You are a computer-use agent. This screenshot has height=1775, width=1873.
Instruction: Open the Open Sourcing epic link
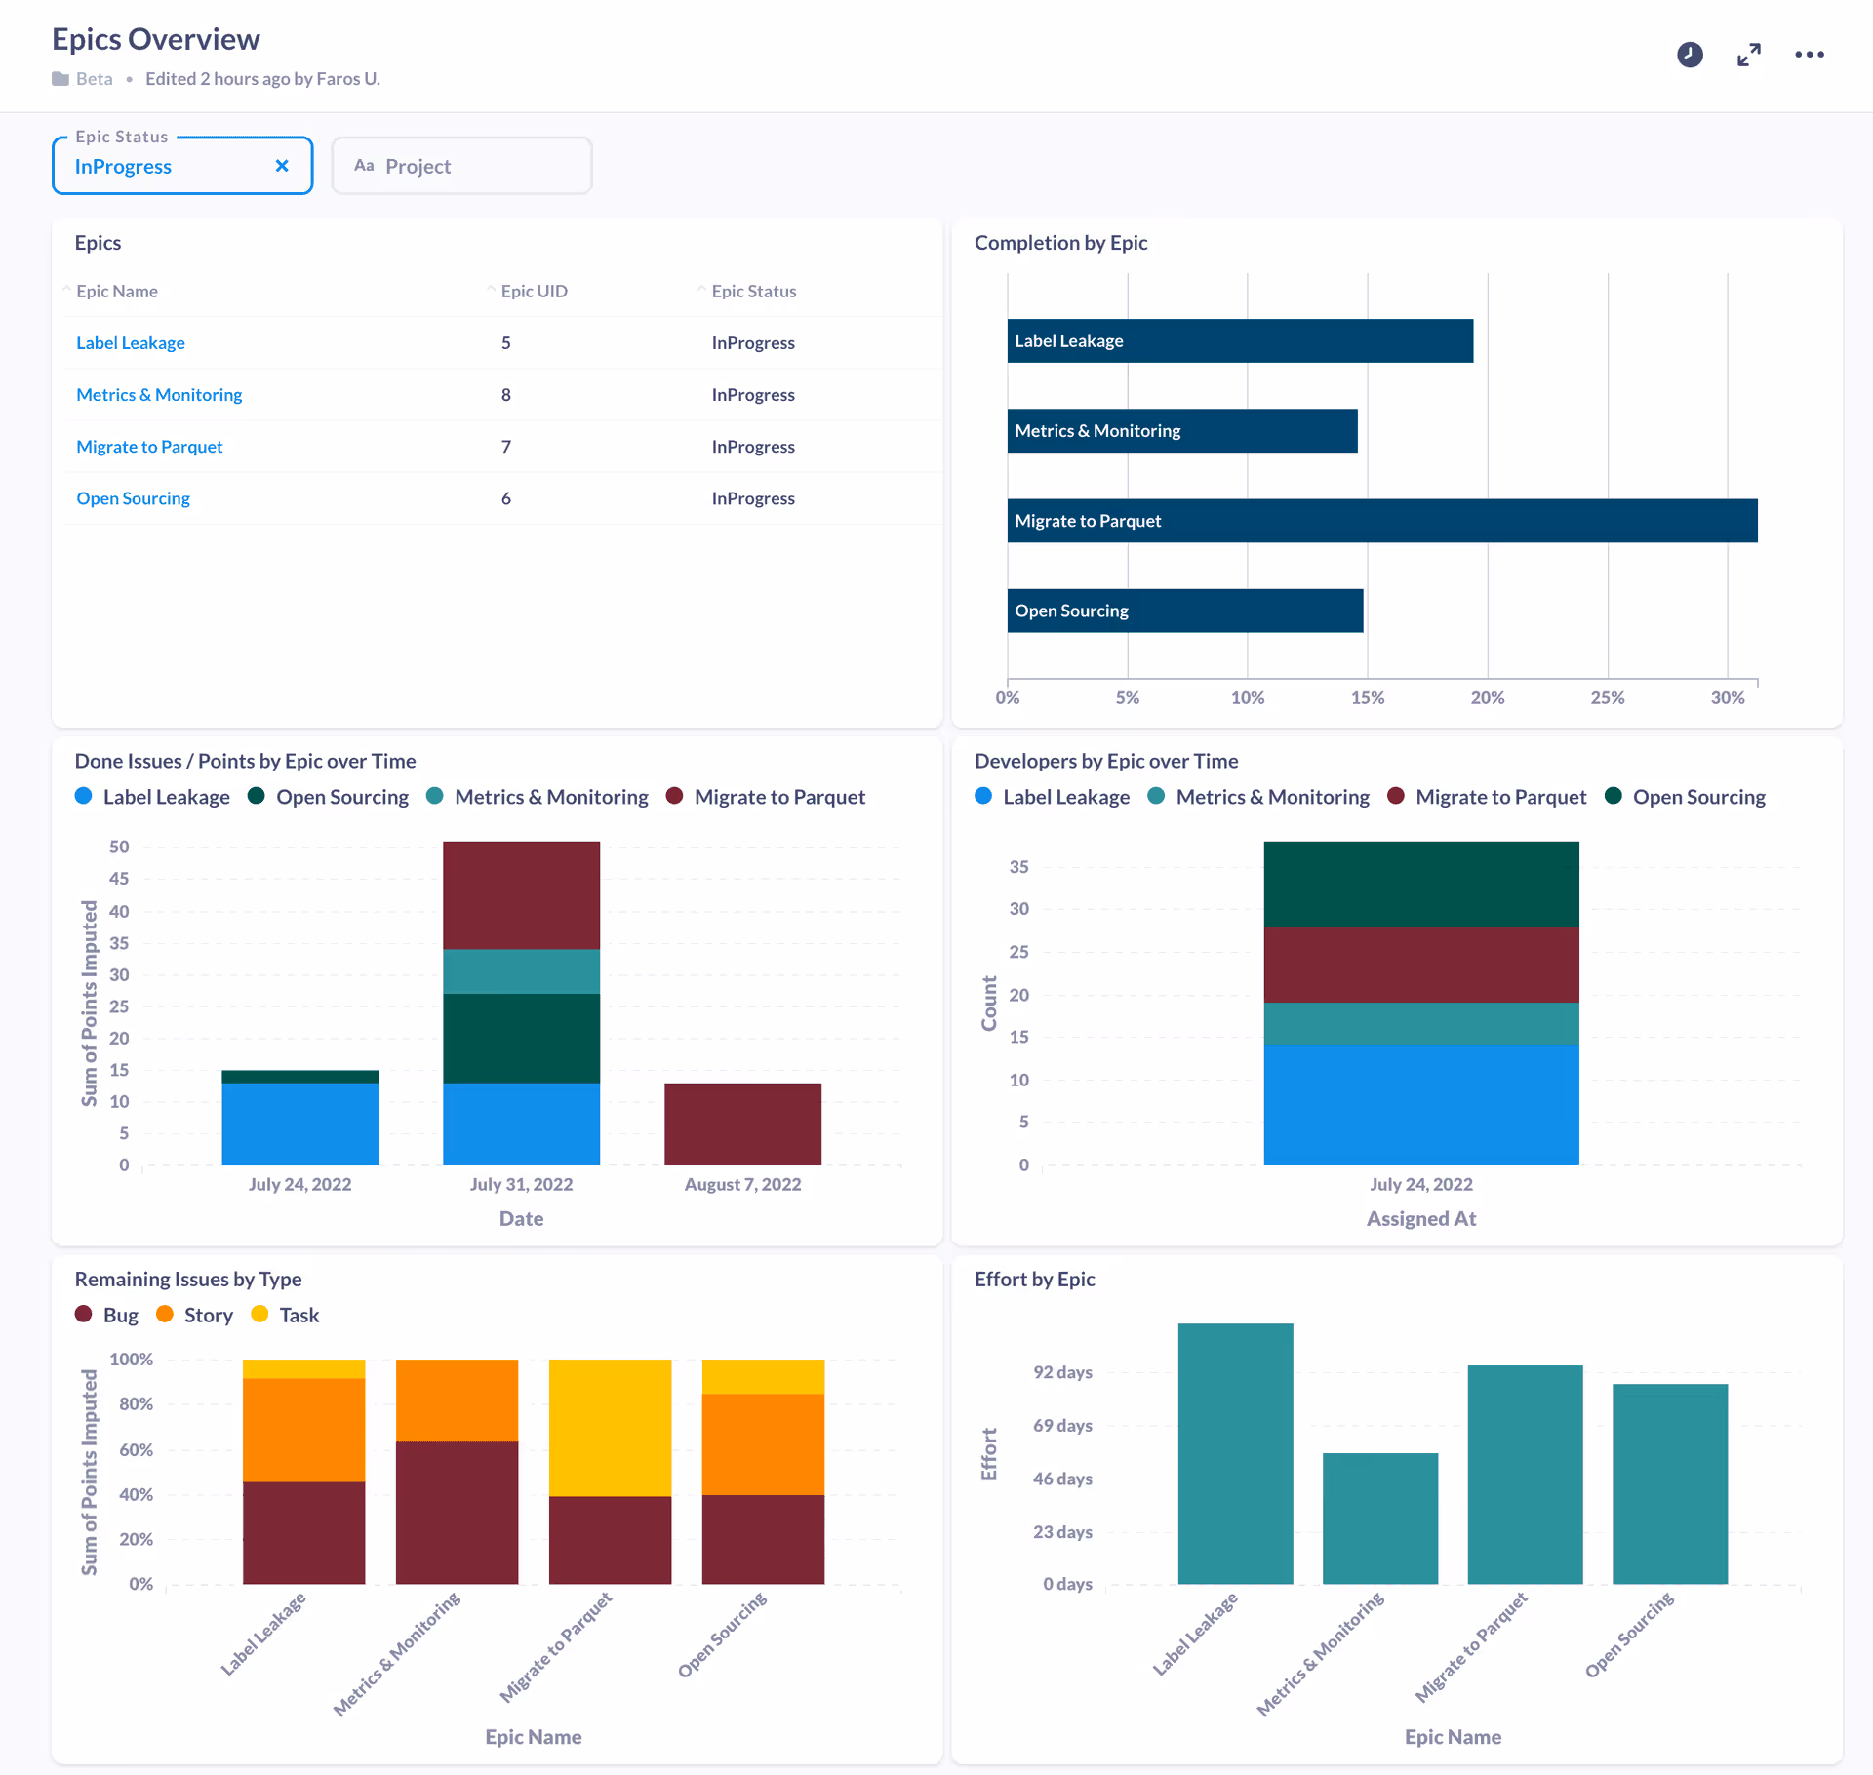click(133, 498)
